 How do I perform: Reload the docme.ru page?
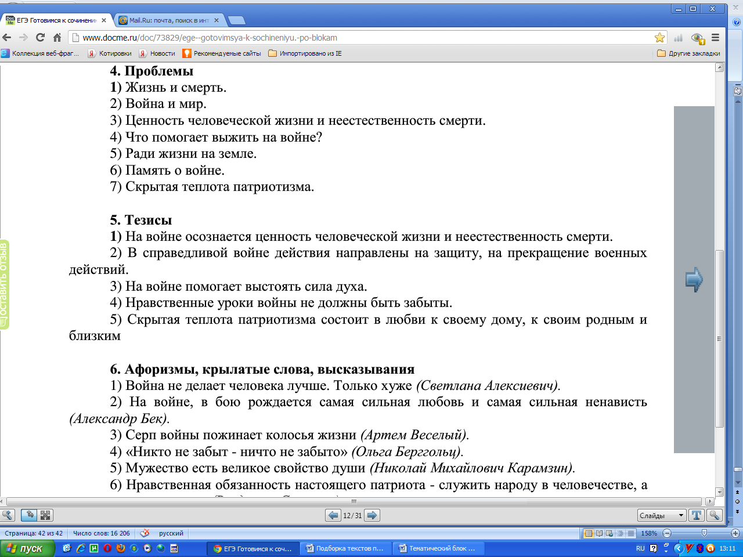point(40,38)
